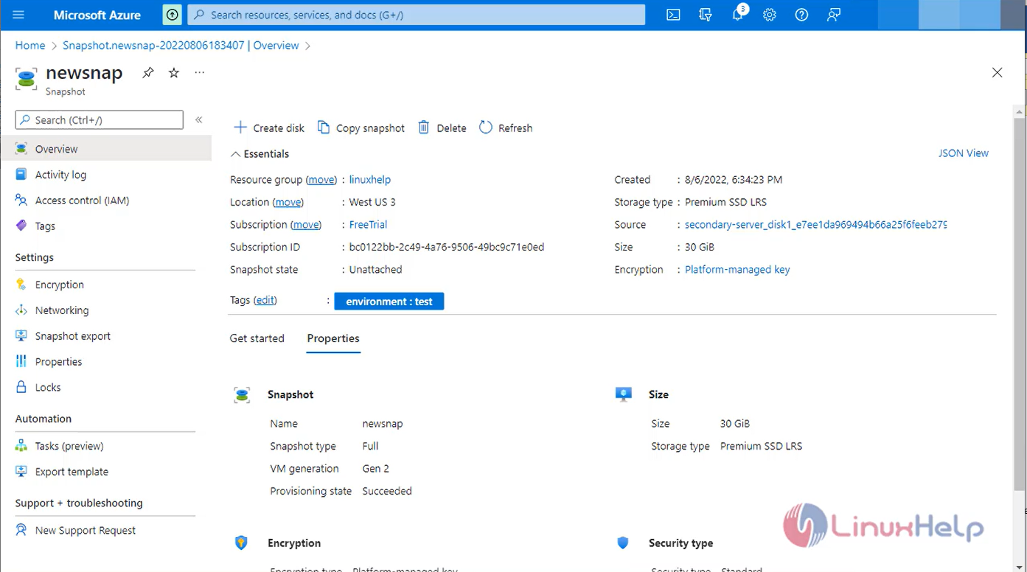Select the Properties tab
The width and height of the screenshot is (1027, 572).
[x=333, y=338]
